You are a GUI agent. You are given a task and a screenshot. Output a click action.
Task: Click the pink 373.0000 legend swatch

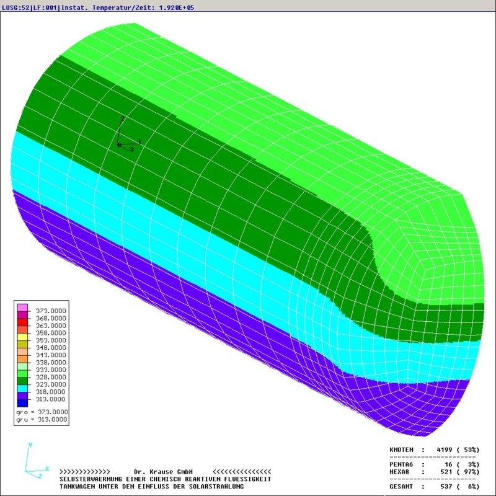22,308
